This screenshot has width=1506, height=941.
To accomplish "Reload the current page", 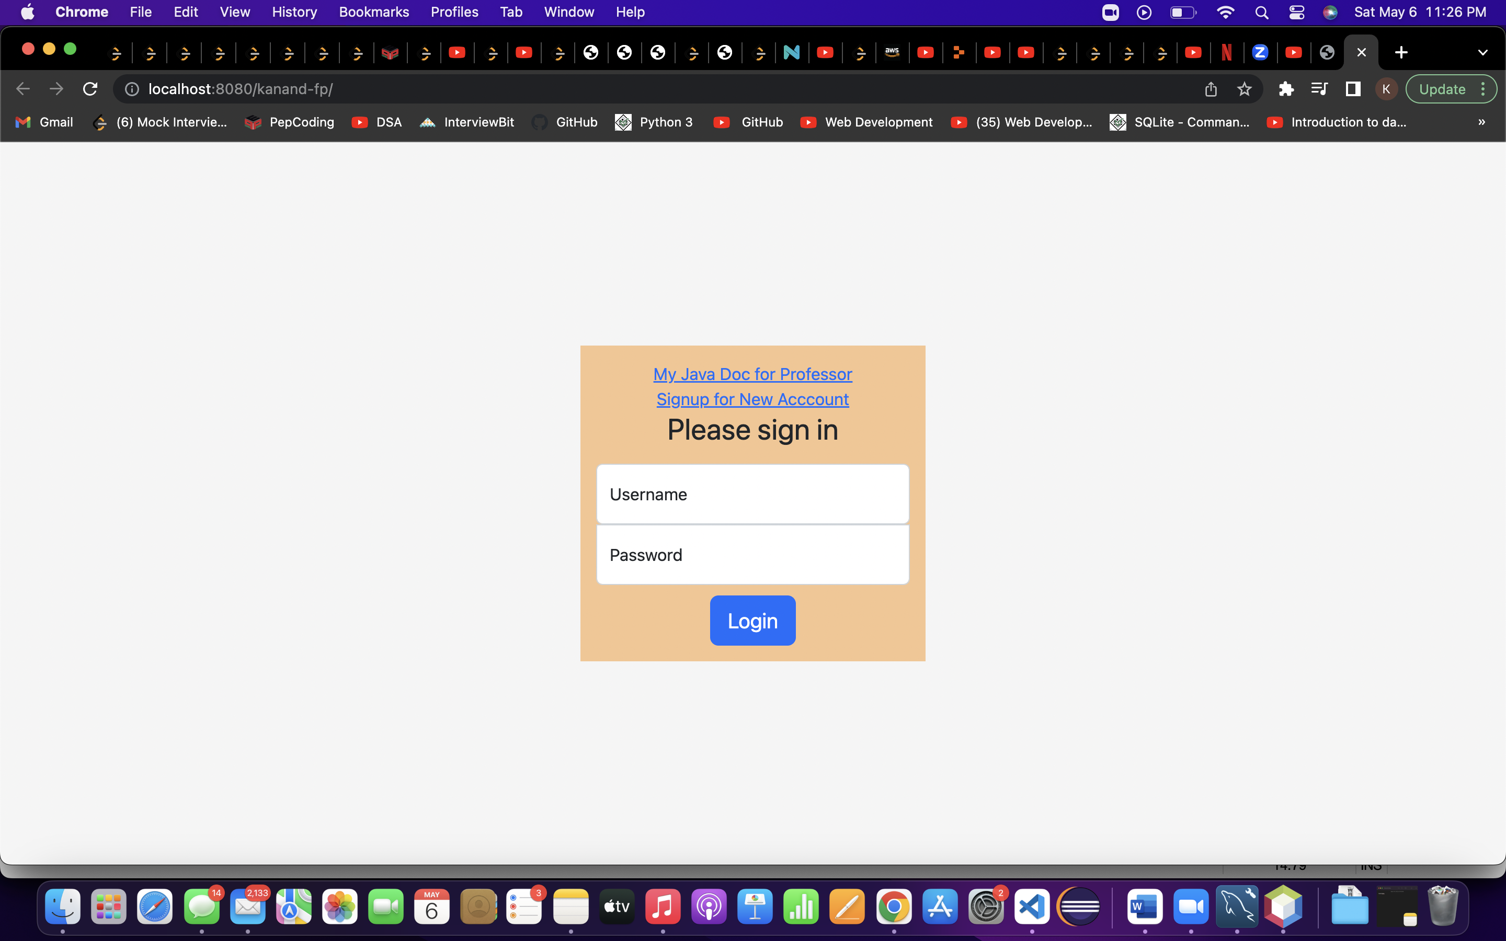I will click(x=90, y=89).
